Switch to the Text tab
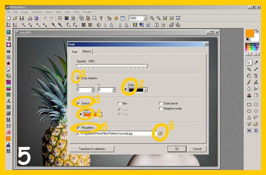This screenshot has width=266, height=175. [x=74, y=52]
